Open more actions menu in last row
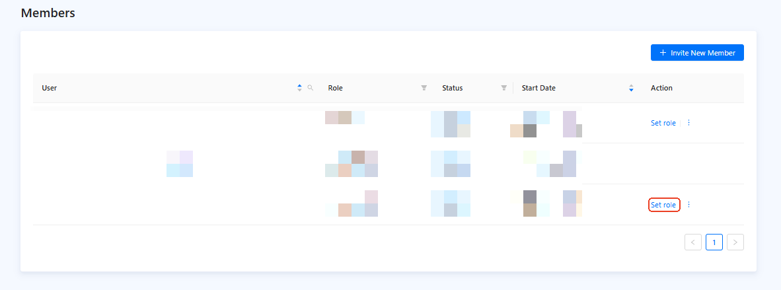This screenshot has height=290, width=781. (x=689, y=204)
